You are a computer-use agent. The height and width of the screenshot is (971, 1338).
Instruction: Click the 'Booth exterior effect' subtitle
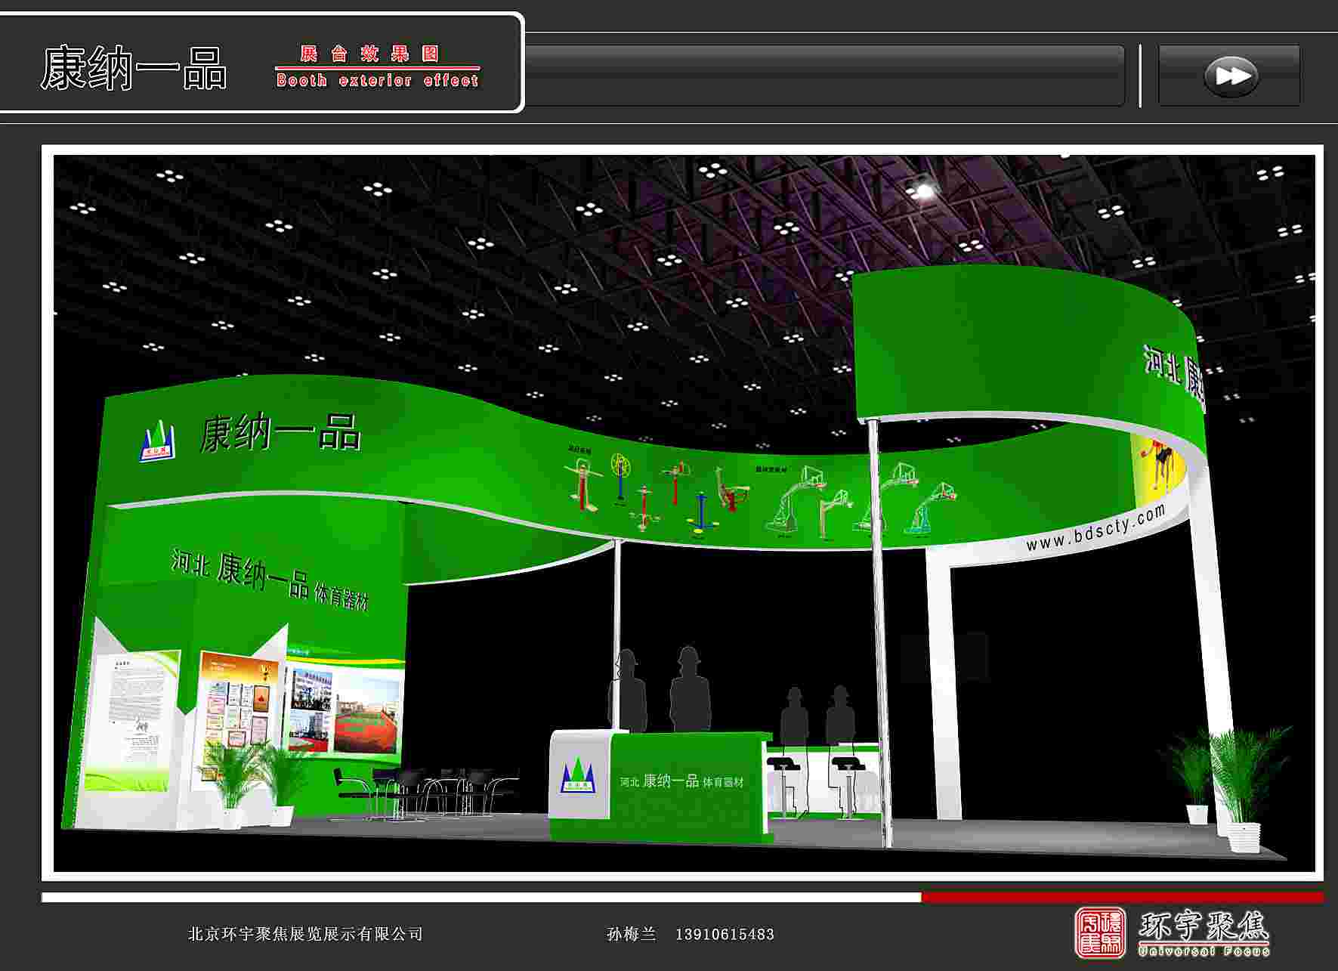(x=377, y=80)
